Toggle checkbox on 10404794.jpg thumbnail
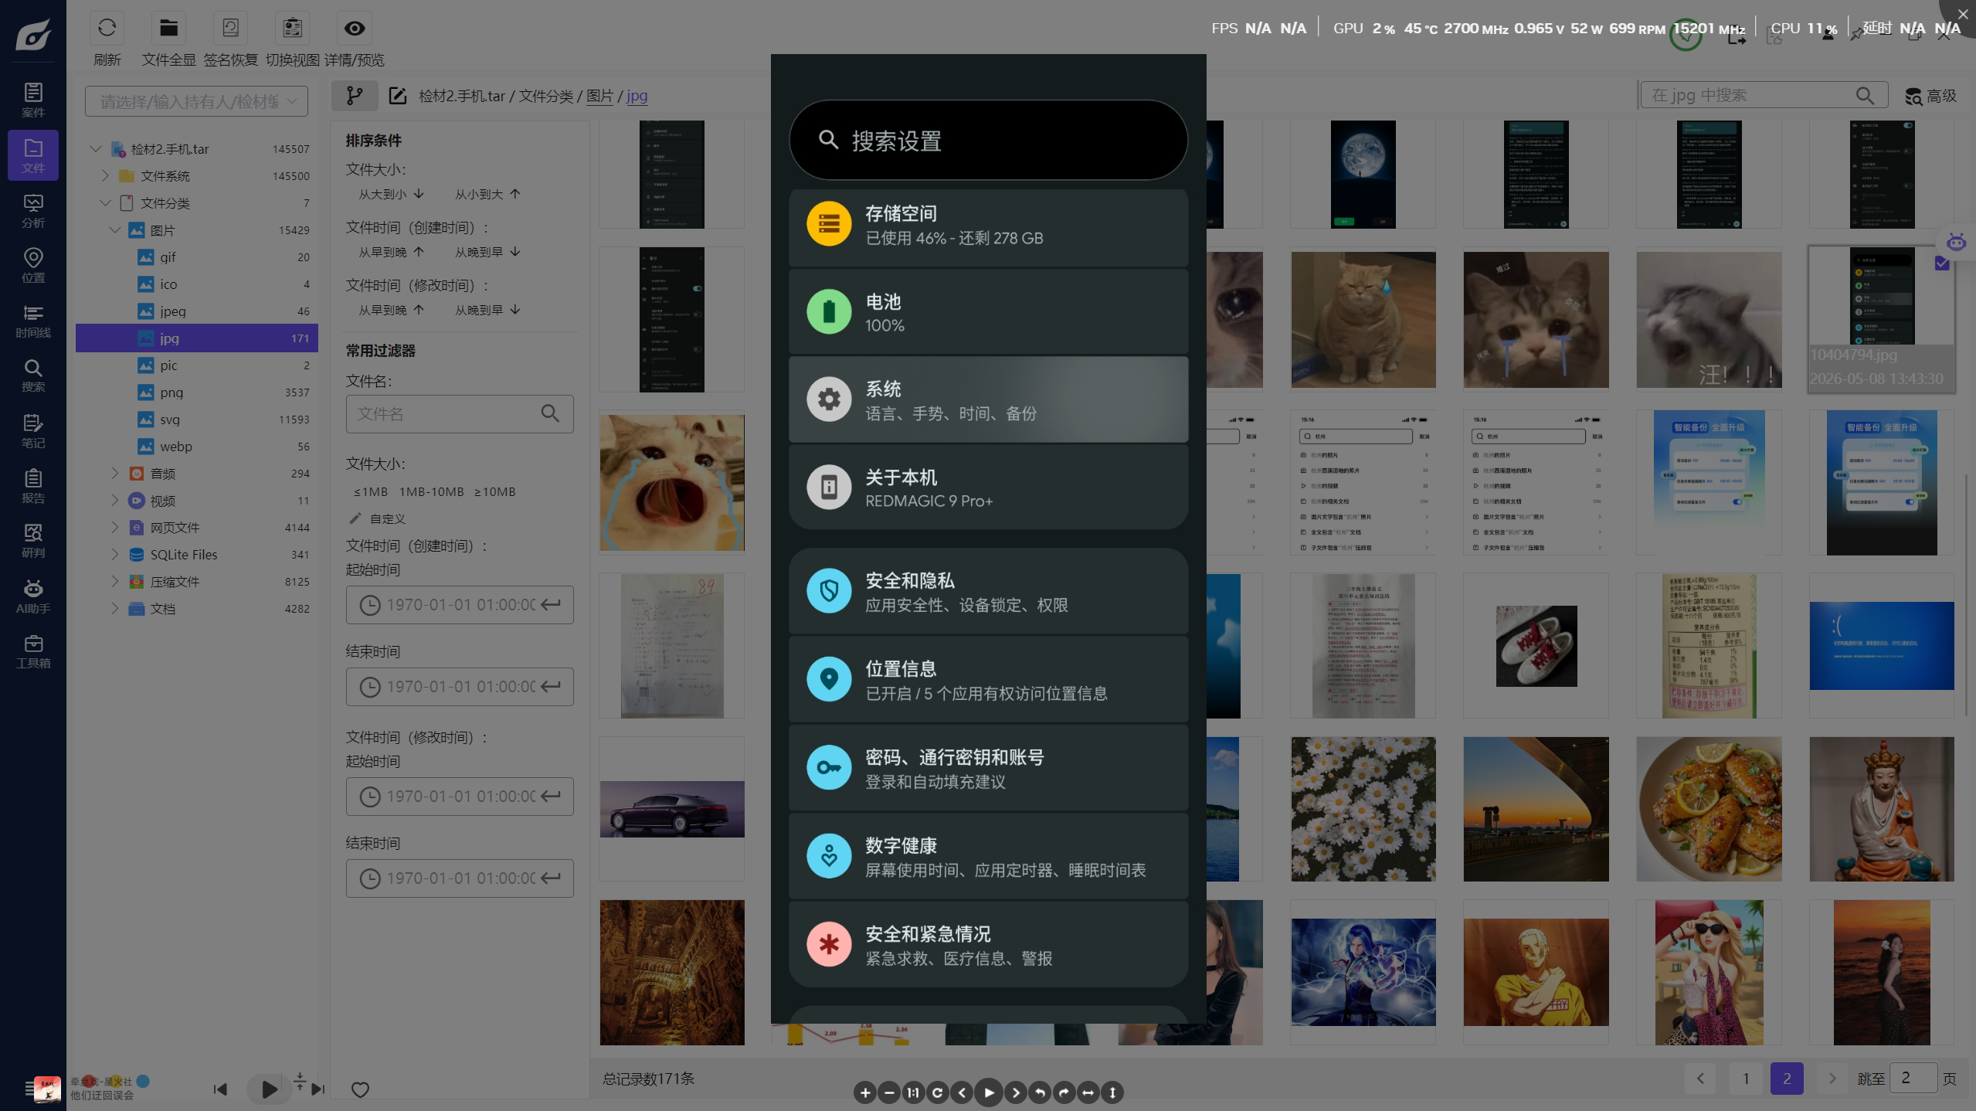The height and width of the screenshot is (1111, 1976). pyautogui.click(x=1942, y=263)
